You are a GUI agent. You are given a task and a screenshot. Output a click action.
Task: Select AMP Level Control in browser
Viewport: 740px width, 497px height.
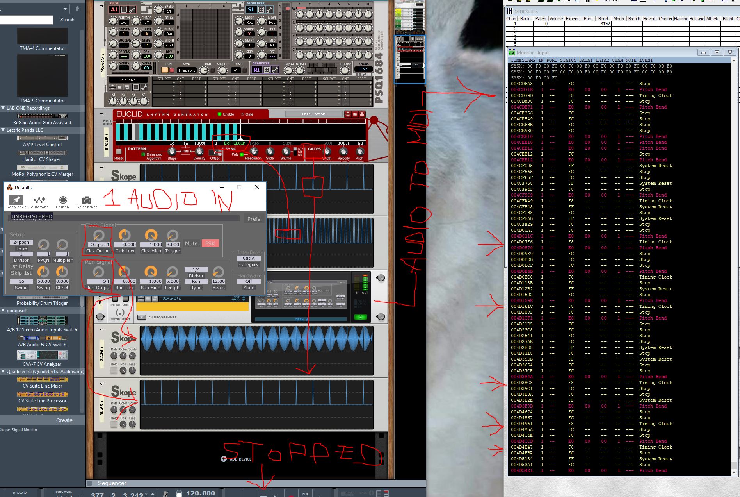click(42, 141)
